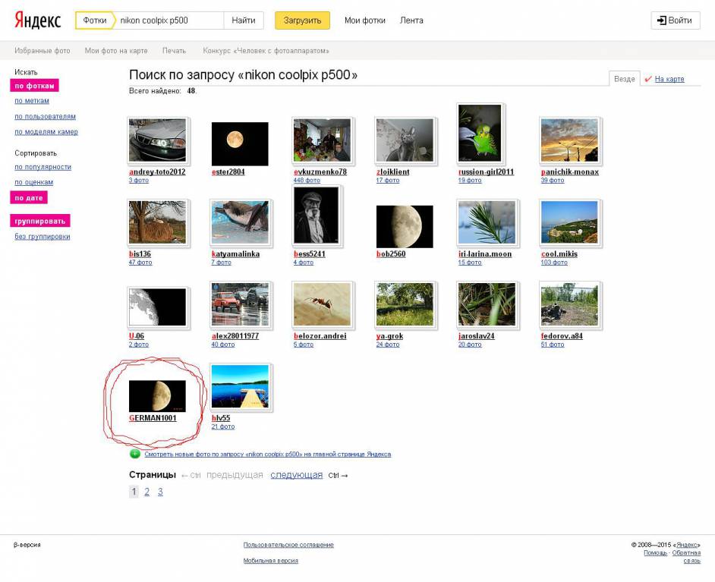Click the Yandex logo

pyautogui.click(x=37, y=20)
